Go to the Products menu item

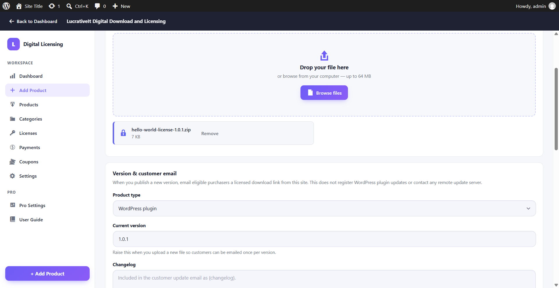click(x=47, y=105)
